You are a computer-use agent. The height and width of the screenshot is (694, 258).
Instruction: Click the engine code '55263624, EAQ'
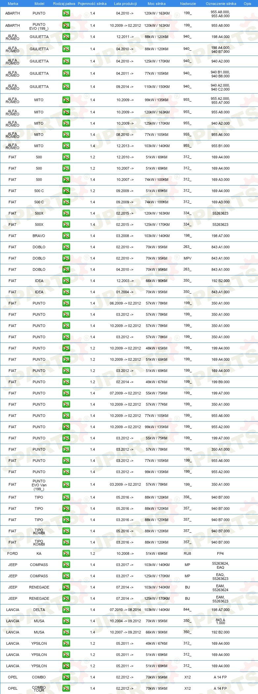[x=220, y=565]
